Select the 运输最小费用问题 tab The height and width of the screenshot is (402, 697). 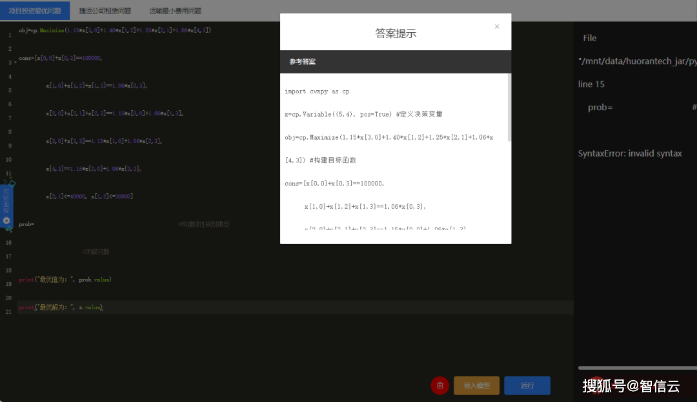click(175, 11)
